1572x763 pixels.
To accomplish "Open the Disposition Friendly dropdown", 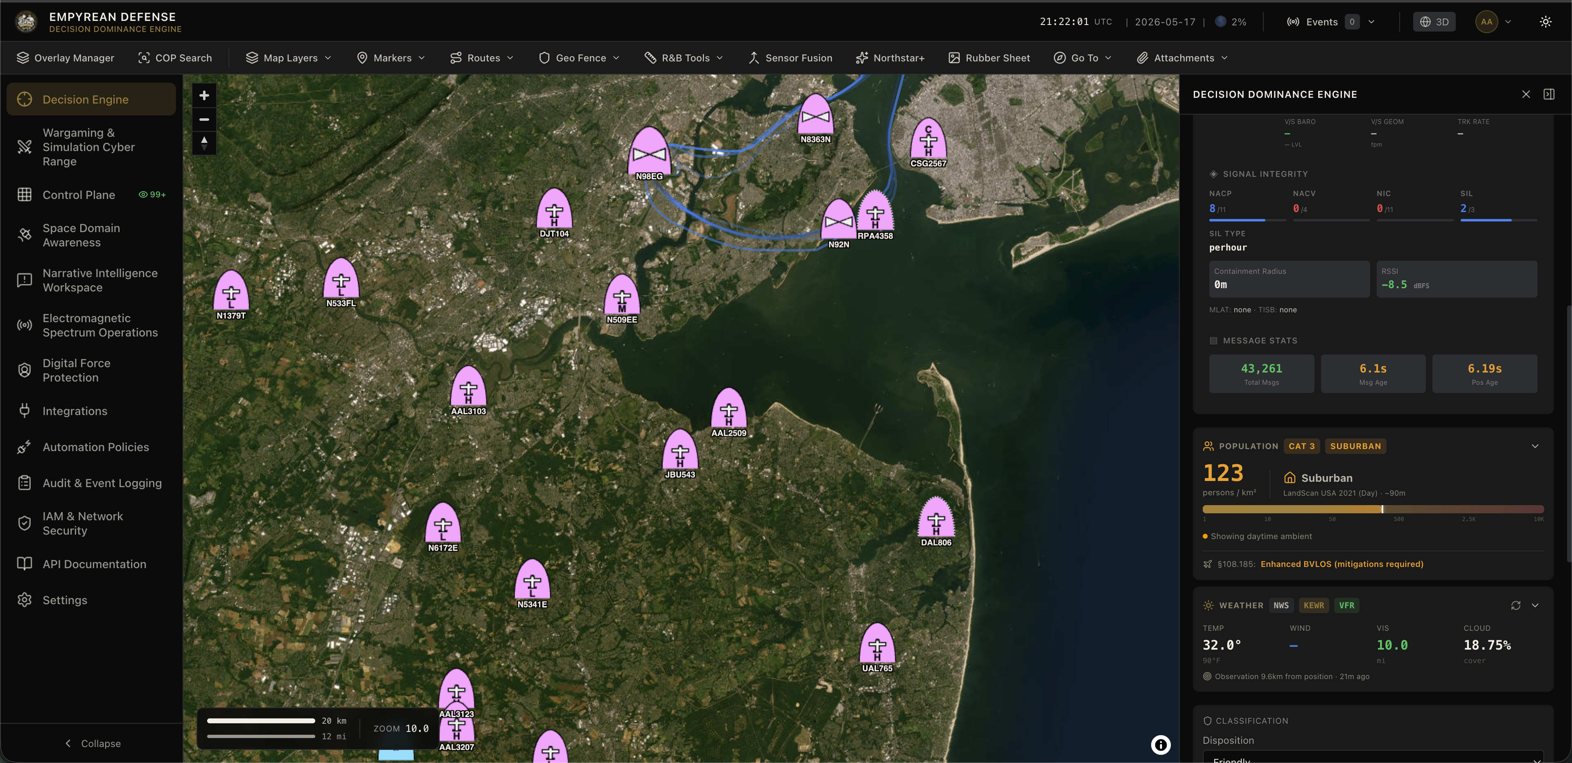I will point(1373,757).
